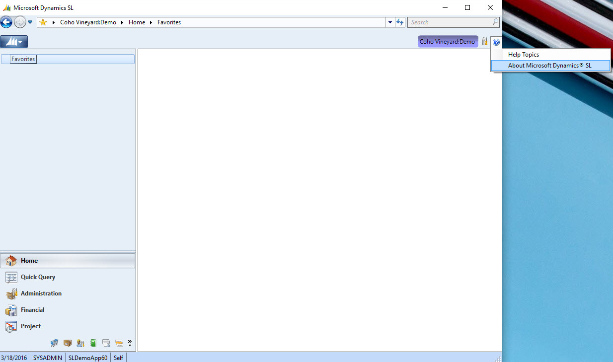
Task: Click Coho Vineyard:Demo in the breadcrumb
Action: (88, 22)
